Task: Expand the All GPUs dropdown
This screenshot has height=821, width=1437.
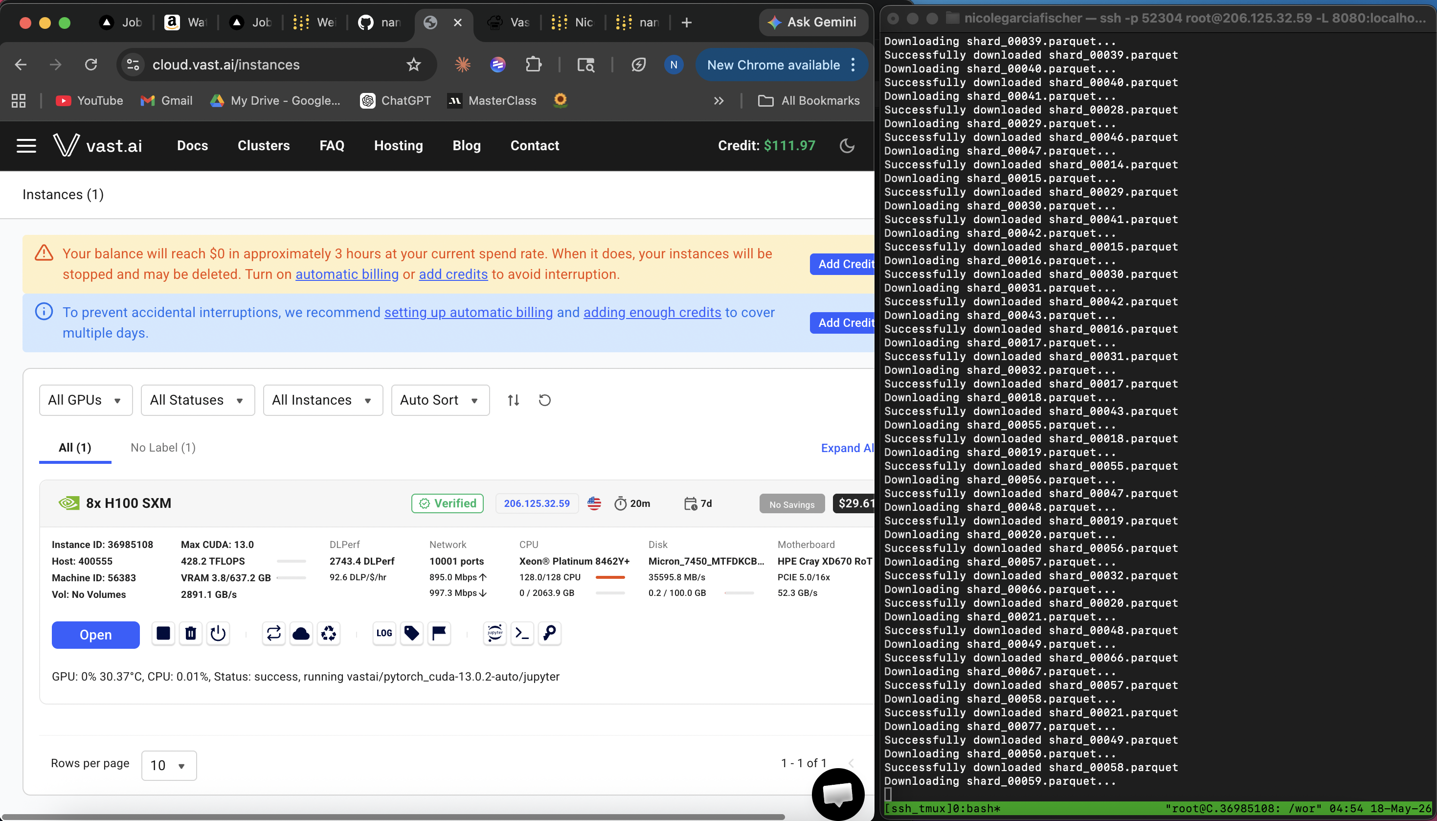Action: [x=86, y=400]
